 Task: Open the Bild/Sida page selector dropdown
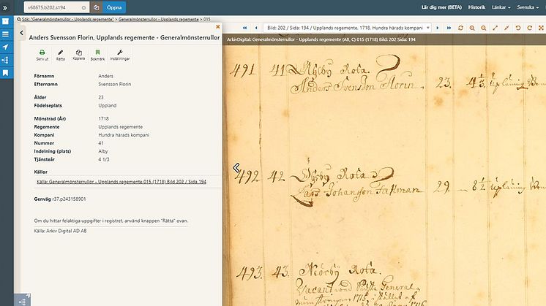(x=347, y=28)
